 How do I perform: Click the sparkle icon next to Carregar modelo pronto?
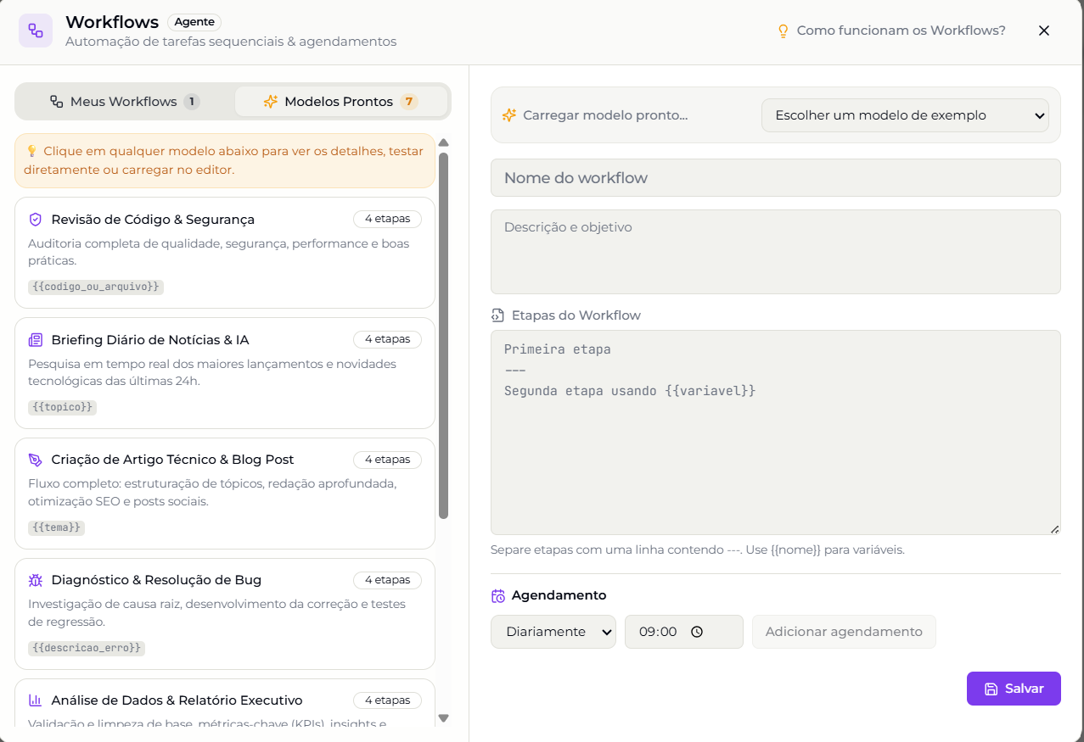click(509, 115)
